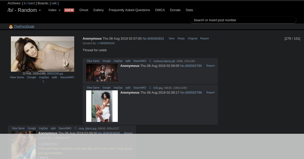Click View Same under the opening image

[17, 77]
